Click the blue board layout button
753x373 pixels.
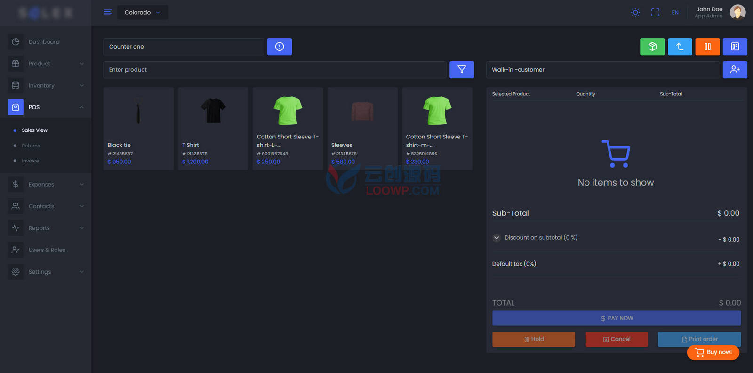point(735,47)
